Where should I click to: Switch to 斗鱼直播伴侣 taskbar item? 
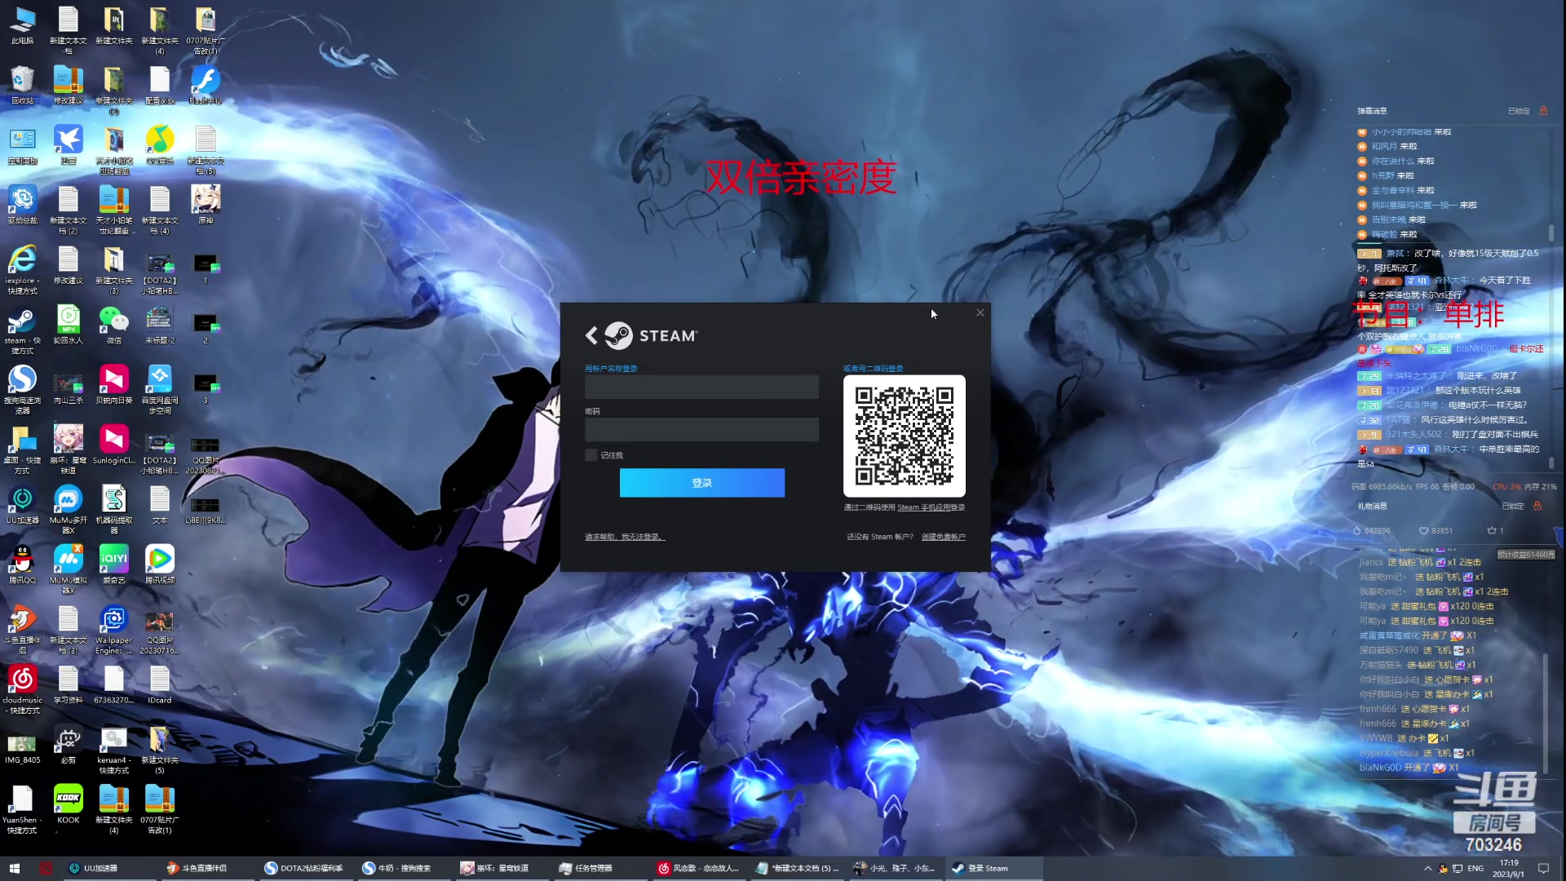[x=208, y=868]
